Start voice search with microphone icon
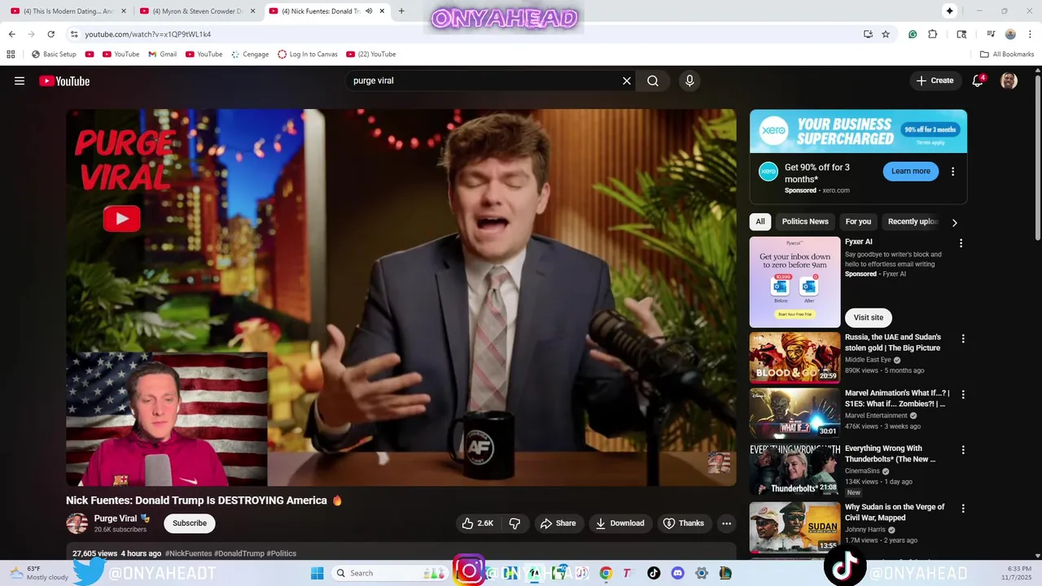The image size is (1042, 586). point(690,81)
